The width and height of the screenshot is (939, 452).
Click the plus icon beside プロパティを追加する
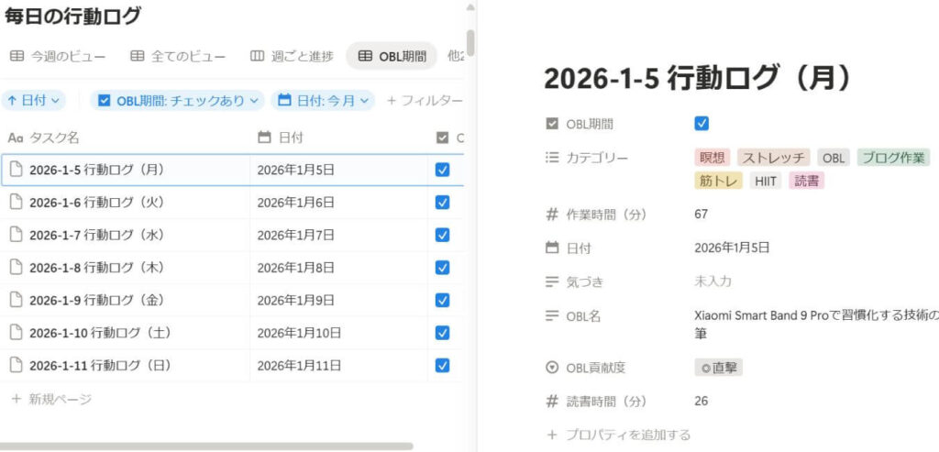point(552,435)
